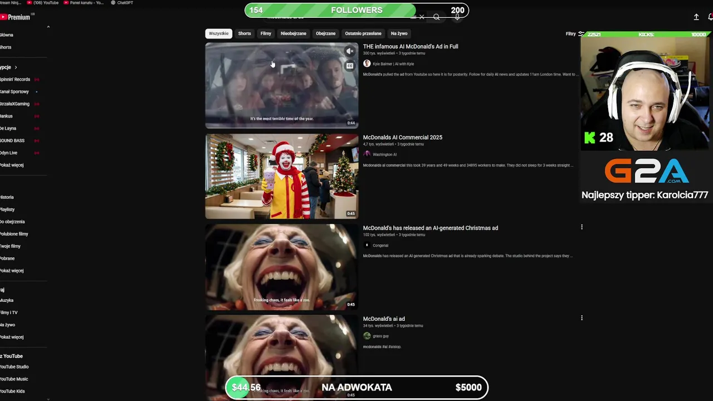Viewport: 713px width, 401px height.
Task: Expand Pokaż więcej under Odyn Live
Action: [12, 165]
